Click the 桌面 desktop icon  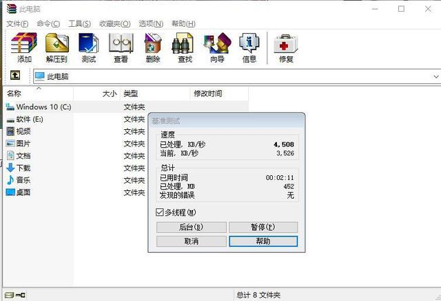click(x=10, y=192)
